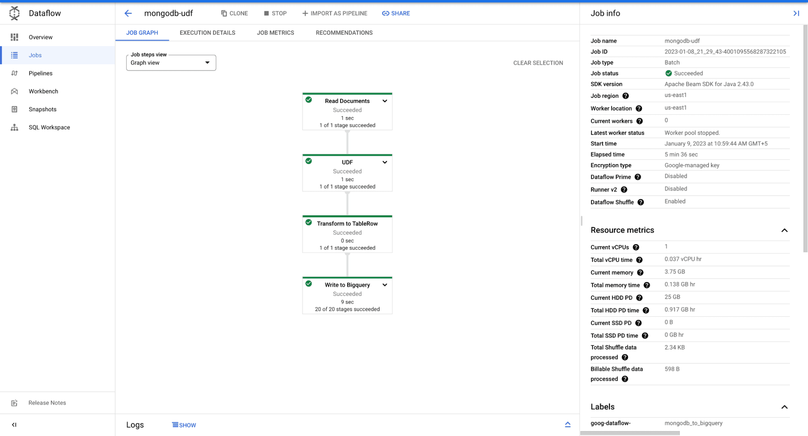Viewport: 808px width, 436px height.
Task: Click the Job region help icon
Action: 625,96
